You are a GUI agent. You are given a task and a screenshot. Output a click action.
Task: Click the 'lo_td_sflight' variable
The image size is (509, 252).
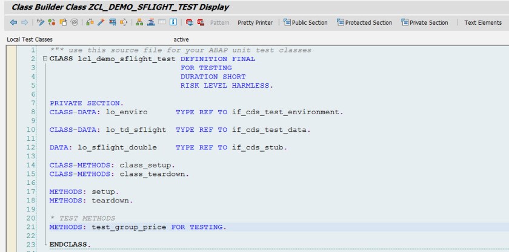136,130
